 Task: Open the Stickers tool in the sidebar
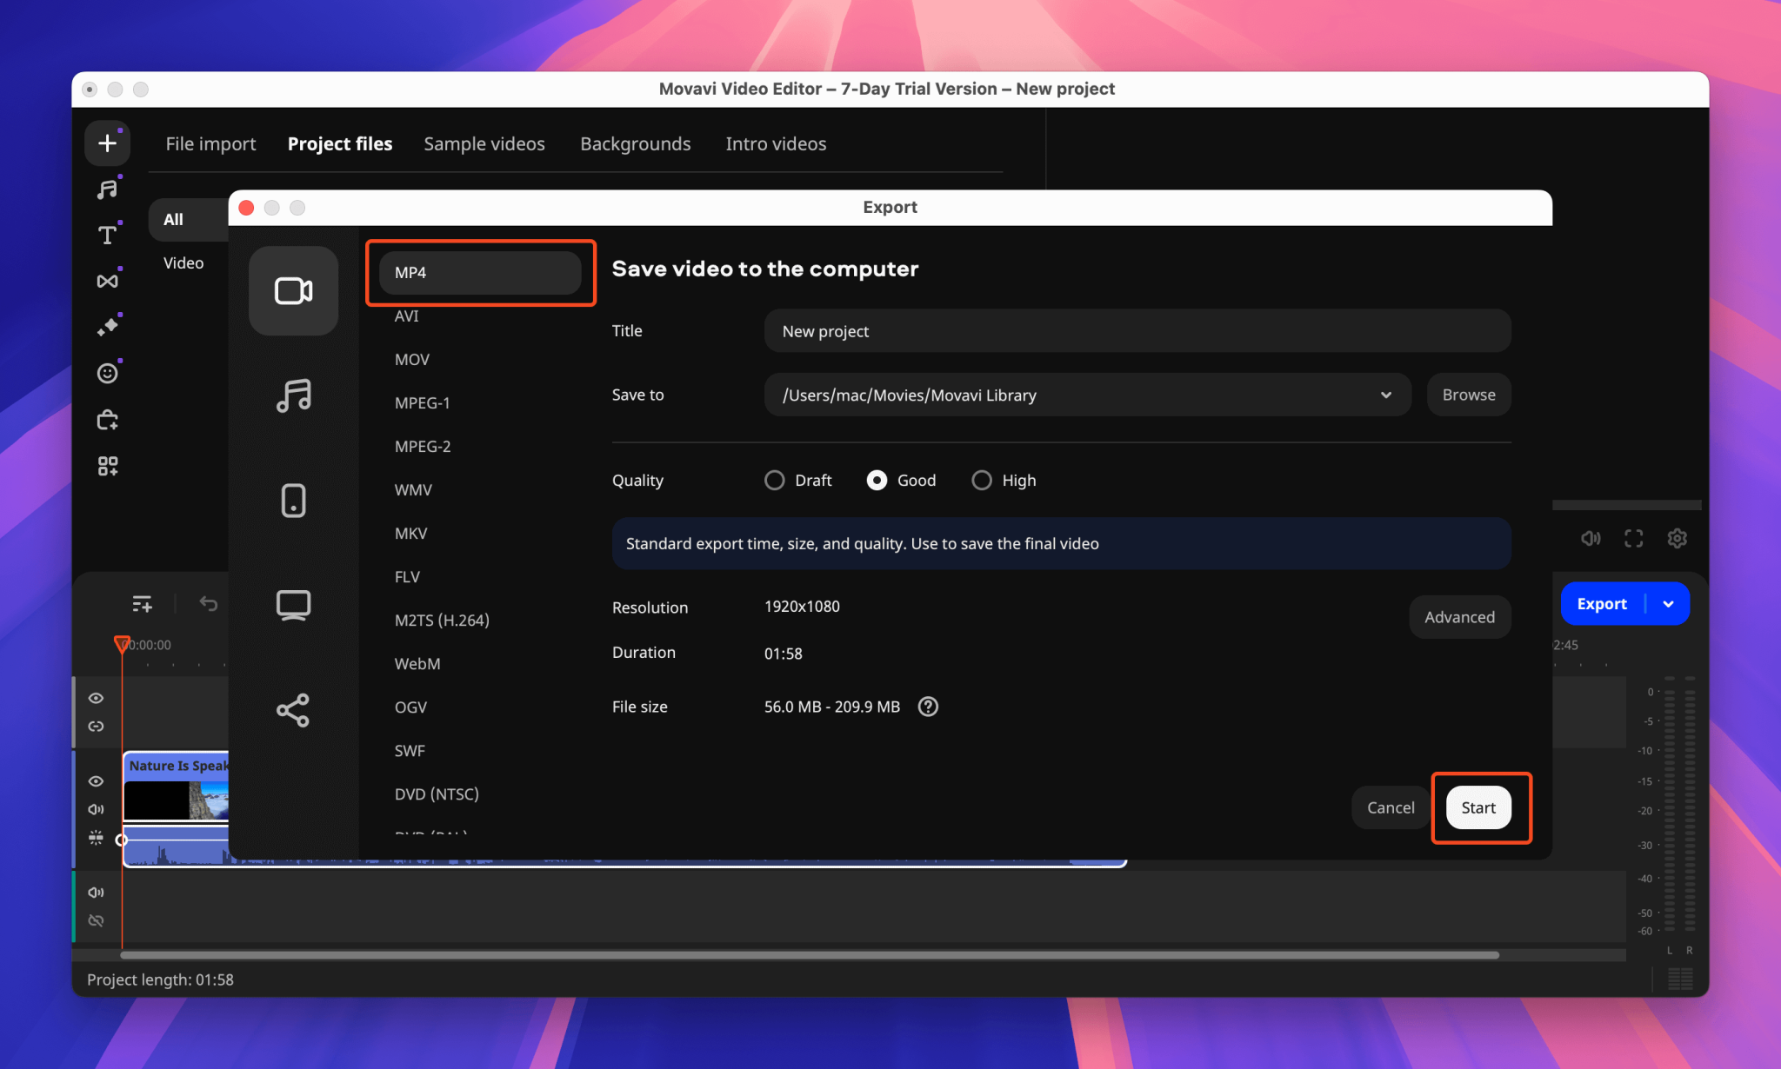click(107, 373)
